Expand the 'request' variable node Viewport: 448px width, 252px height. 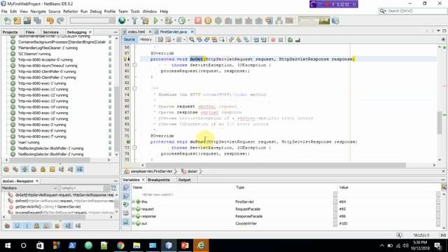tap(133, 209)
